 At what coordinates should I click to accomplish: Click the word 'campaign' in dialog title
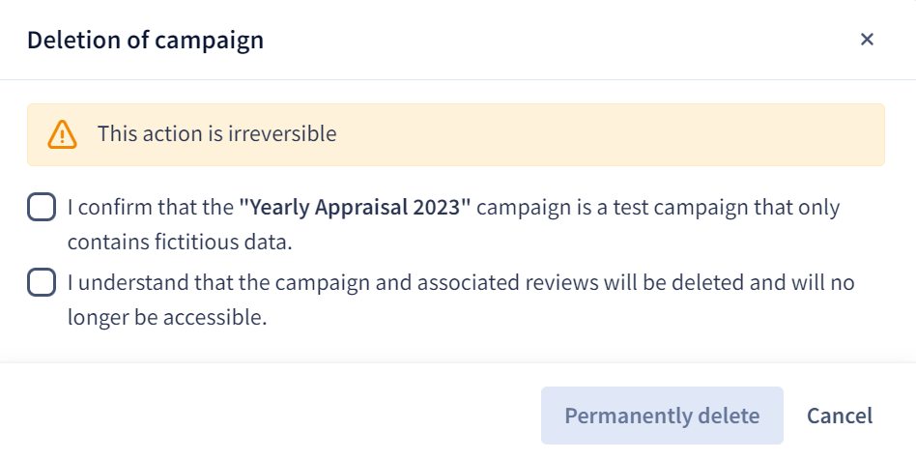click(209, 41)
